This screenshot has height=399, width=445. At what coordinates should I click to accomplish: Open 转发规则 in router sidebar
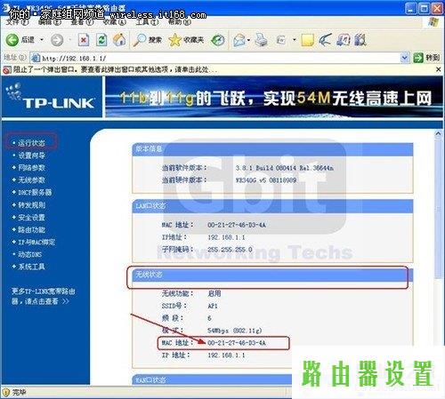click(x=31, y=204)
